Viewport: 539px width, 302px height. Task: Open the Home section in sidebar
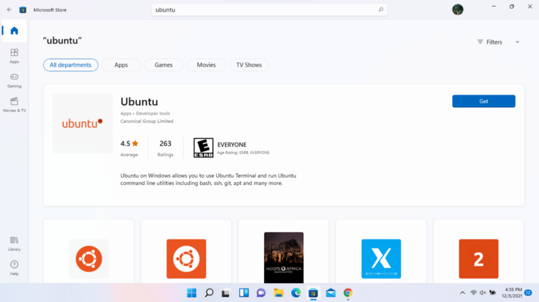[14, 31]
